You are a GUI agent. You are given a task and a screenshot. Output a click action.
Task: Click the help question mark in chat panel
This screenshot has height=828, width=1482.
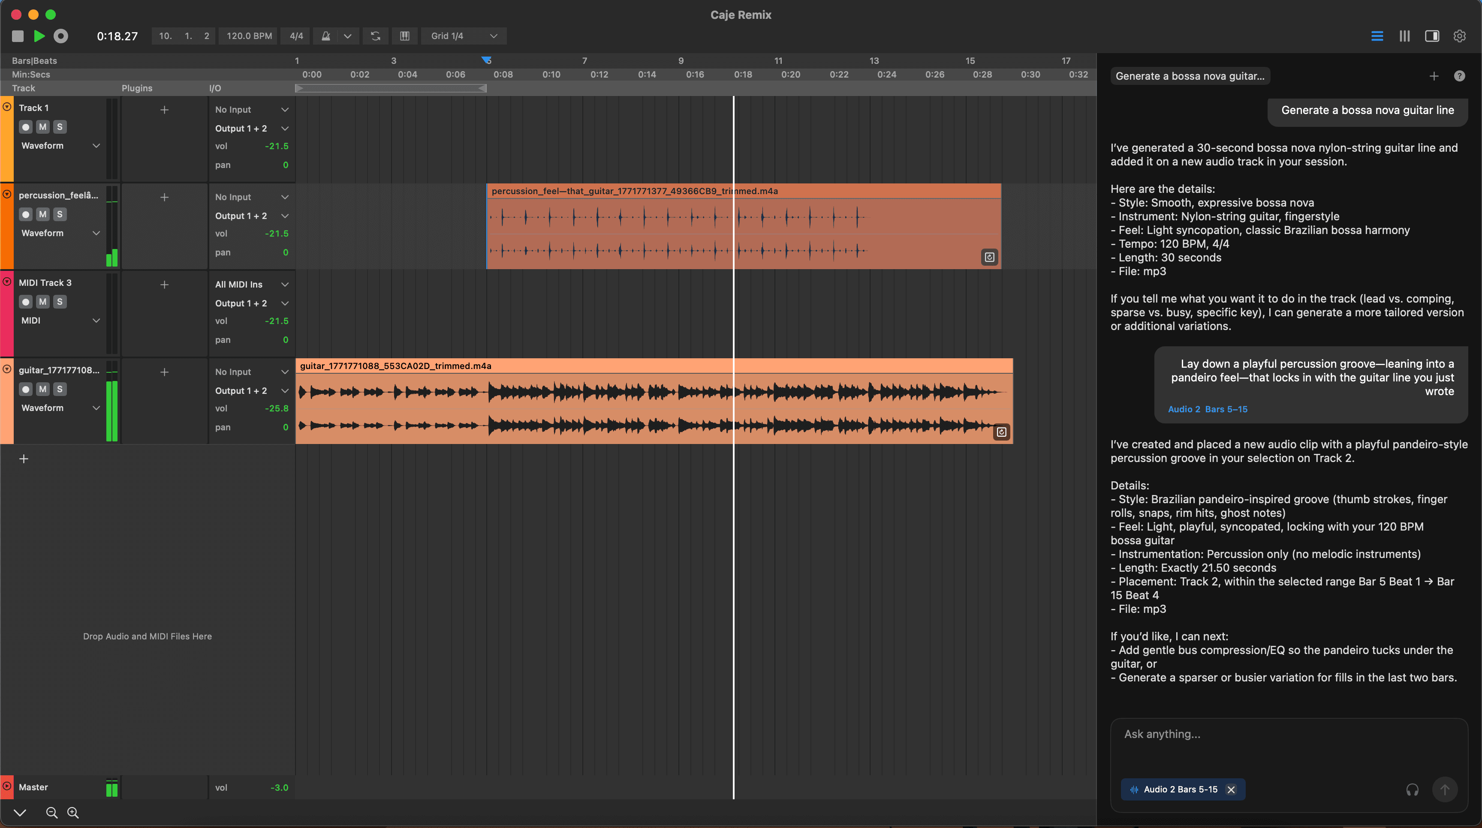click(x=1460, y=76)
